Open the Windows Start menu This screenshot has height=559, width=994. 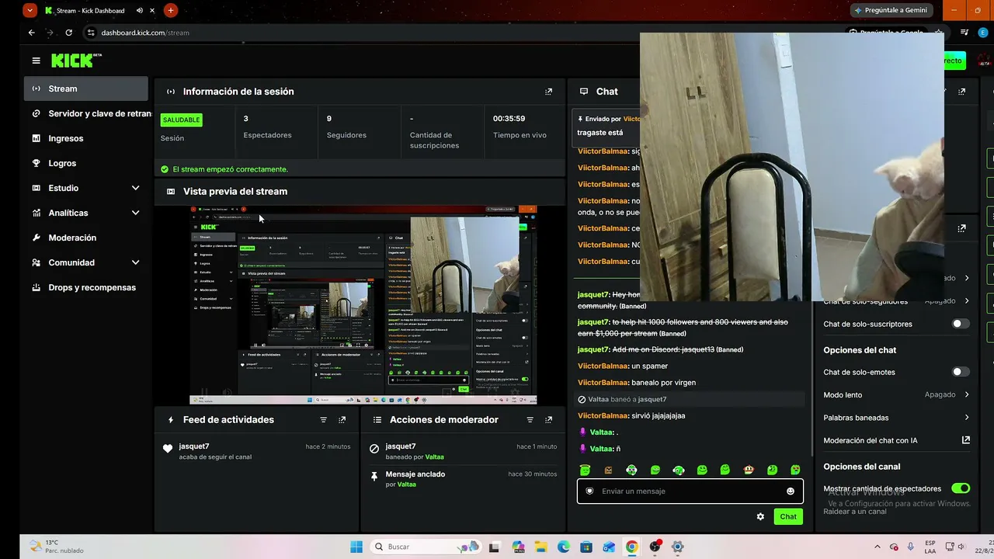[356, 547]
